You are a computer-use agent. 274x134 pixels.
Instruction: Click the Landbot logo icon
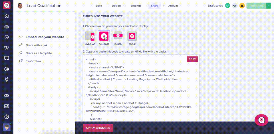(7, 6)
